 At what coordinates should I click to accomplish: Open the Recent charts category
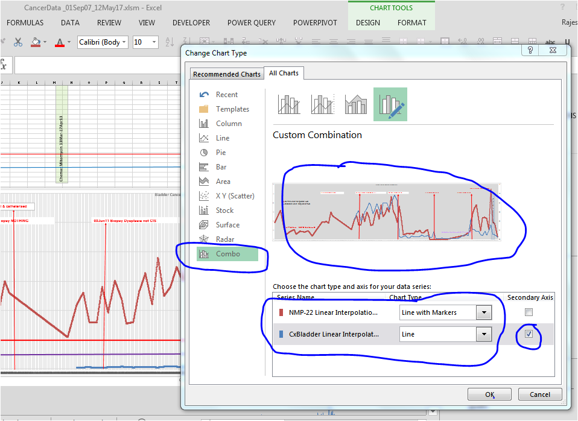227,95
